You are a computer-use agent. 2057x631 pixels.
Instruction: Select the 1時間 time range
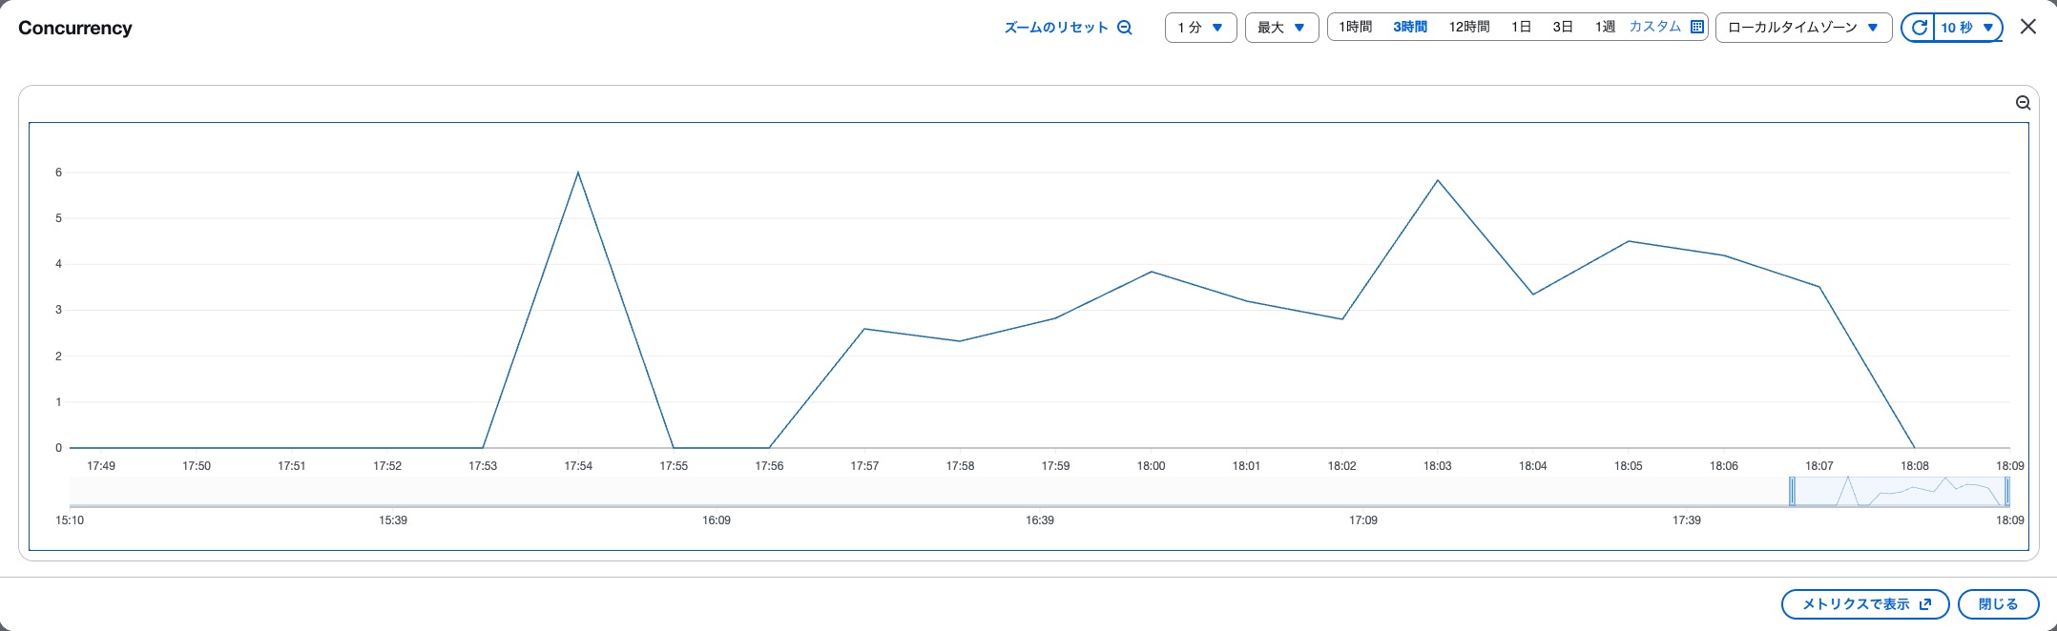1355,27
